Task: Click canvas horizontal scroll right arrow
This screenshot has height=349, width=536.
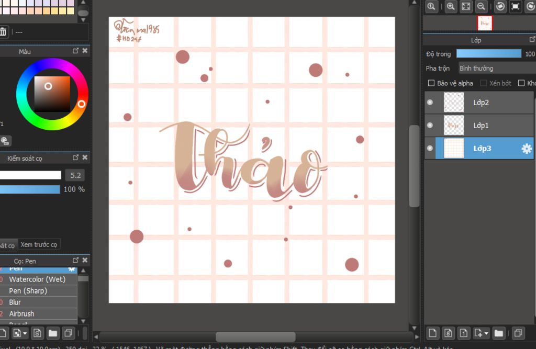Action: coord(417,336)
